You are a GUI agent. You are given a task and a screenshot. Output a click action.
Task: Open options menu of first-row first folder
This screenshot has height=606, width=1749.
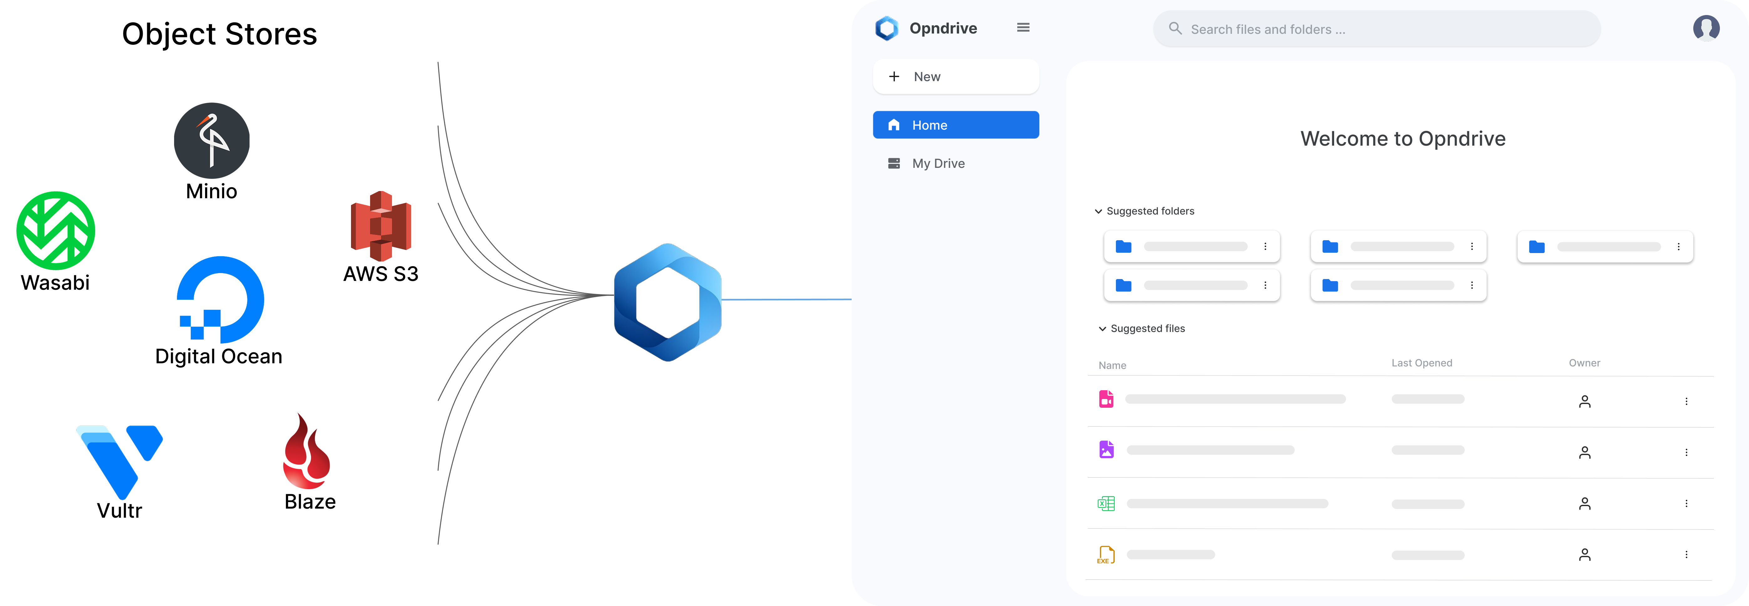click(1265, 246)
